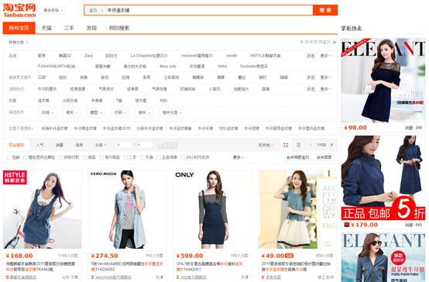Click the VERO MODA logo on second product
Screen dimensions: 429x282
(104, 174)
